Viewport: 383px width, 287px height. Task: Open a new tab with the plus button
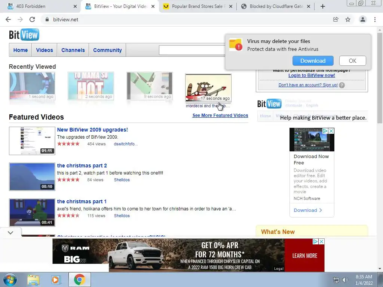tap(323, 6)
